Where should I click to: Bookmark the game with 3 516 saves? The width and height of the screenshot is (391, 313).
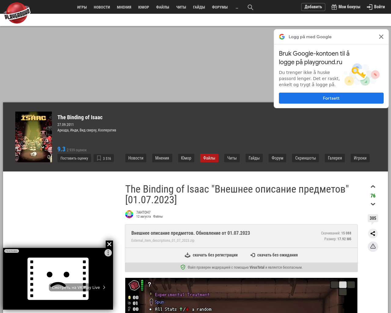tap(104, 158)
